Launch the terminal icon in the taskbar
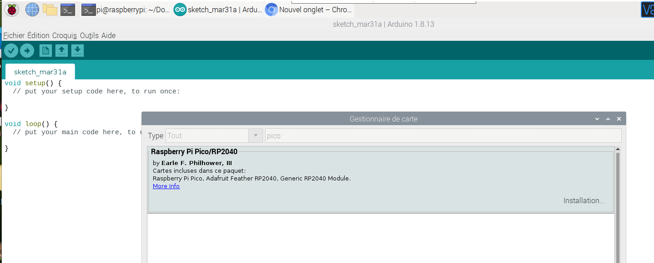 (x=68, y=10)
